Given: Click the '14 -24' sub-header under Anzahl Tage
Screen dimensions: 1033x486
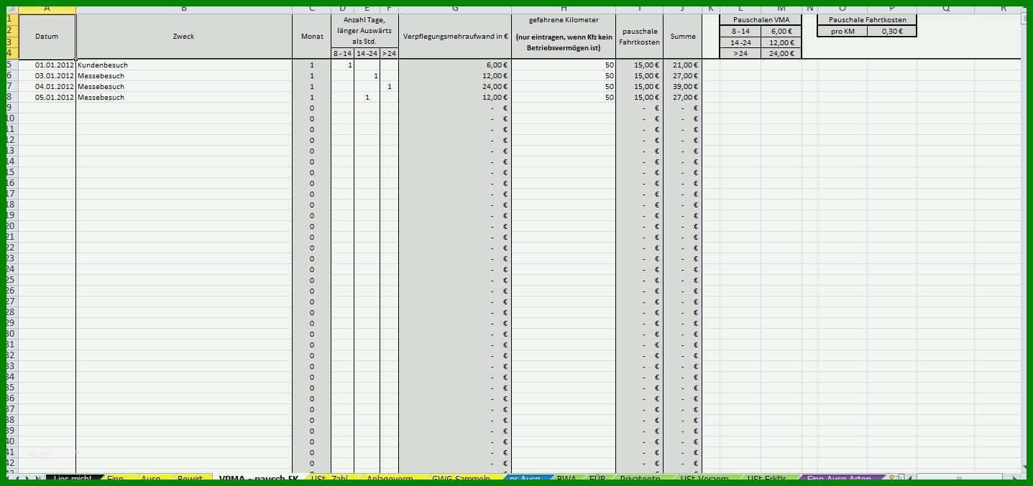Looking at the screenshot, I should tap(367, 53).
